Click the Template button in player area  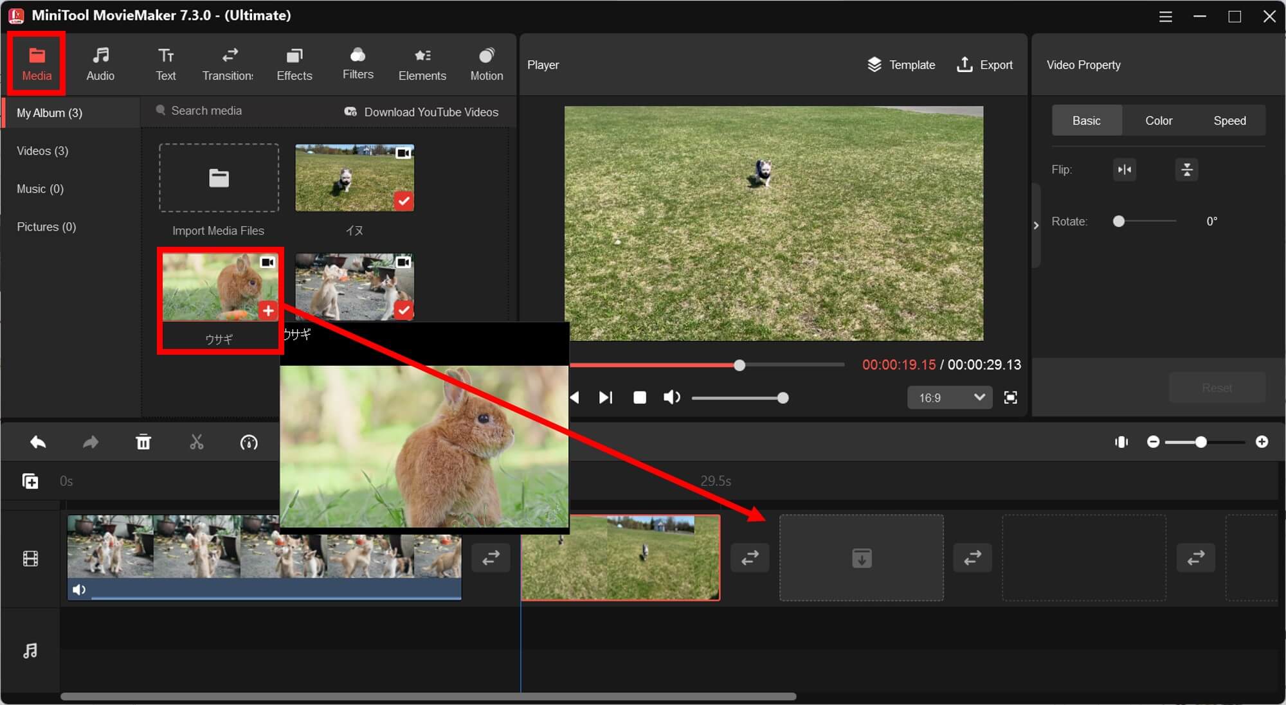pos(901,64)
